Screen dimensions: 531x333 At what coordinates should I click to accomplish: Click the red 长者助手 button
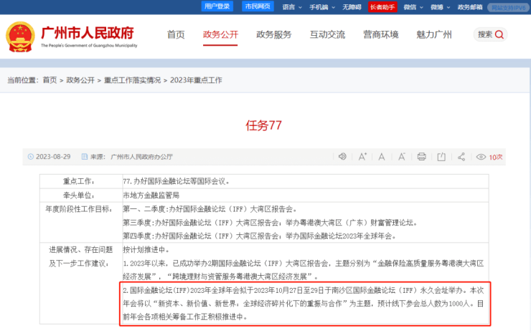tap(382, 7)
